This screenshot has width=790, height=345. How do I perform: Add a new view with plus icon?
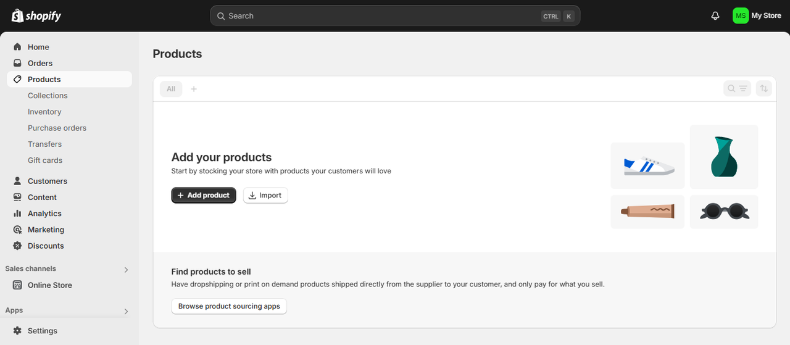click(194, 89)
